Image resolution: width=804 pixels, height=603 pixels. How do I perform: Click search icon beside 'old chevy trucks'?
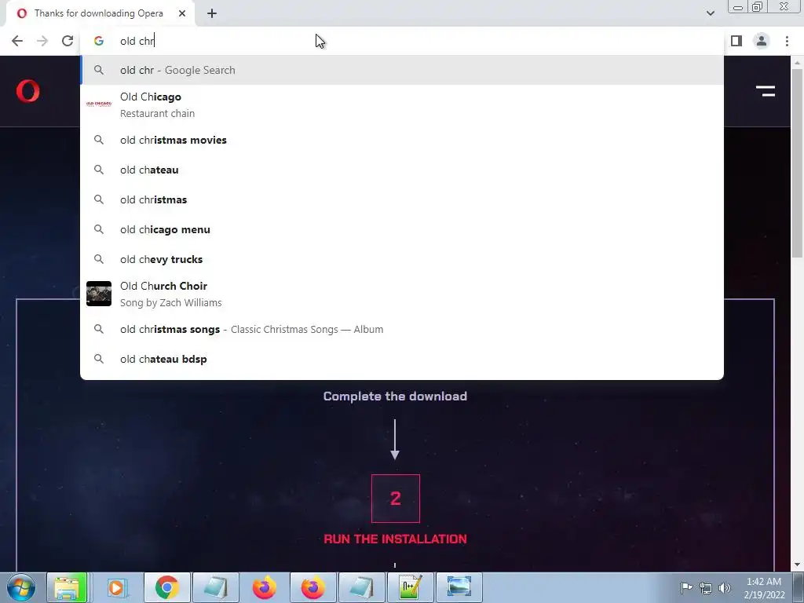[99, 259]
